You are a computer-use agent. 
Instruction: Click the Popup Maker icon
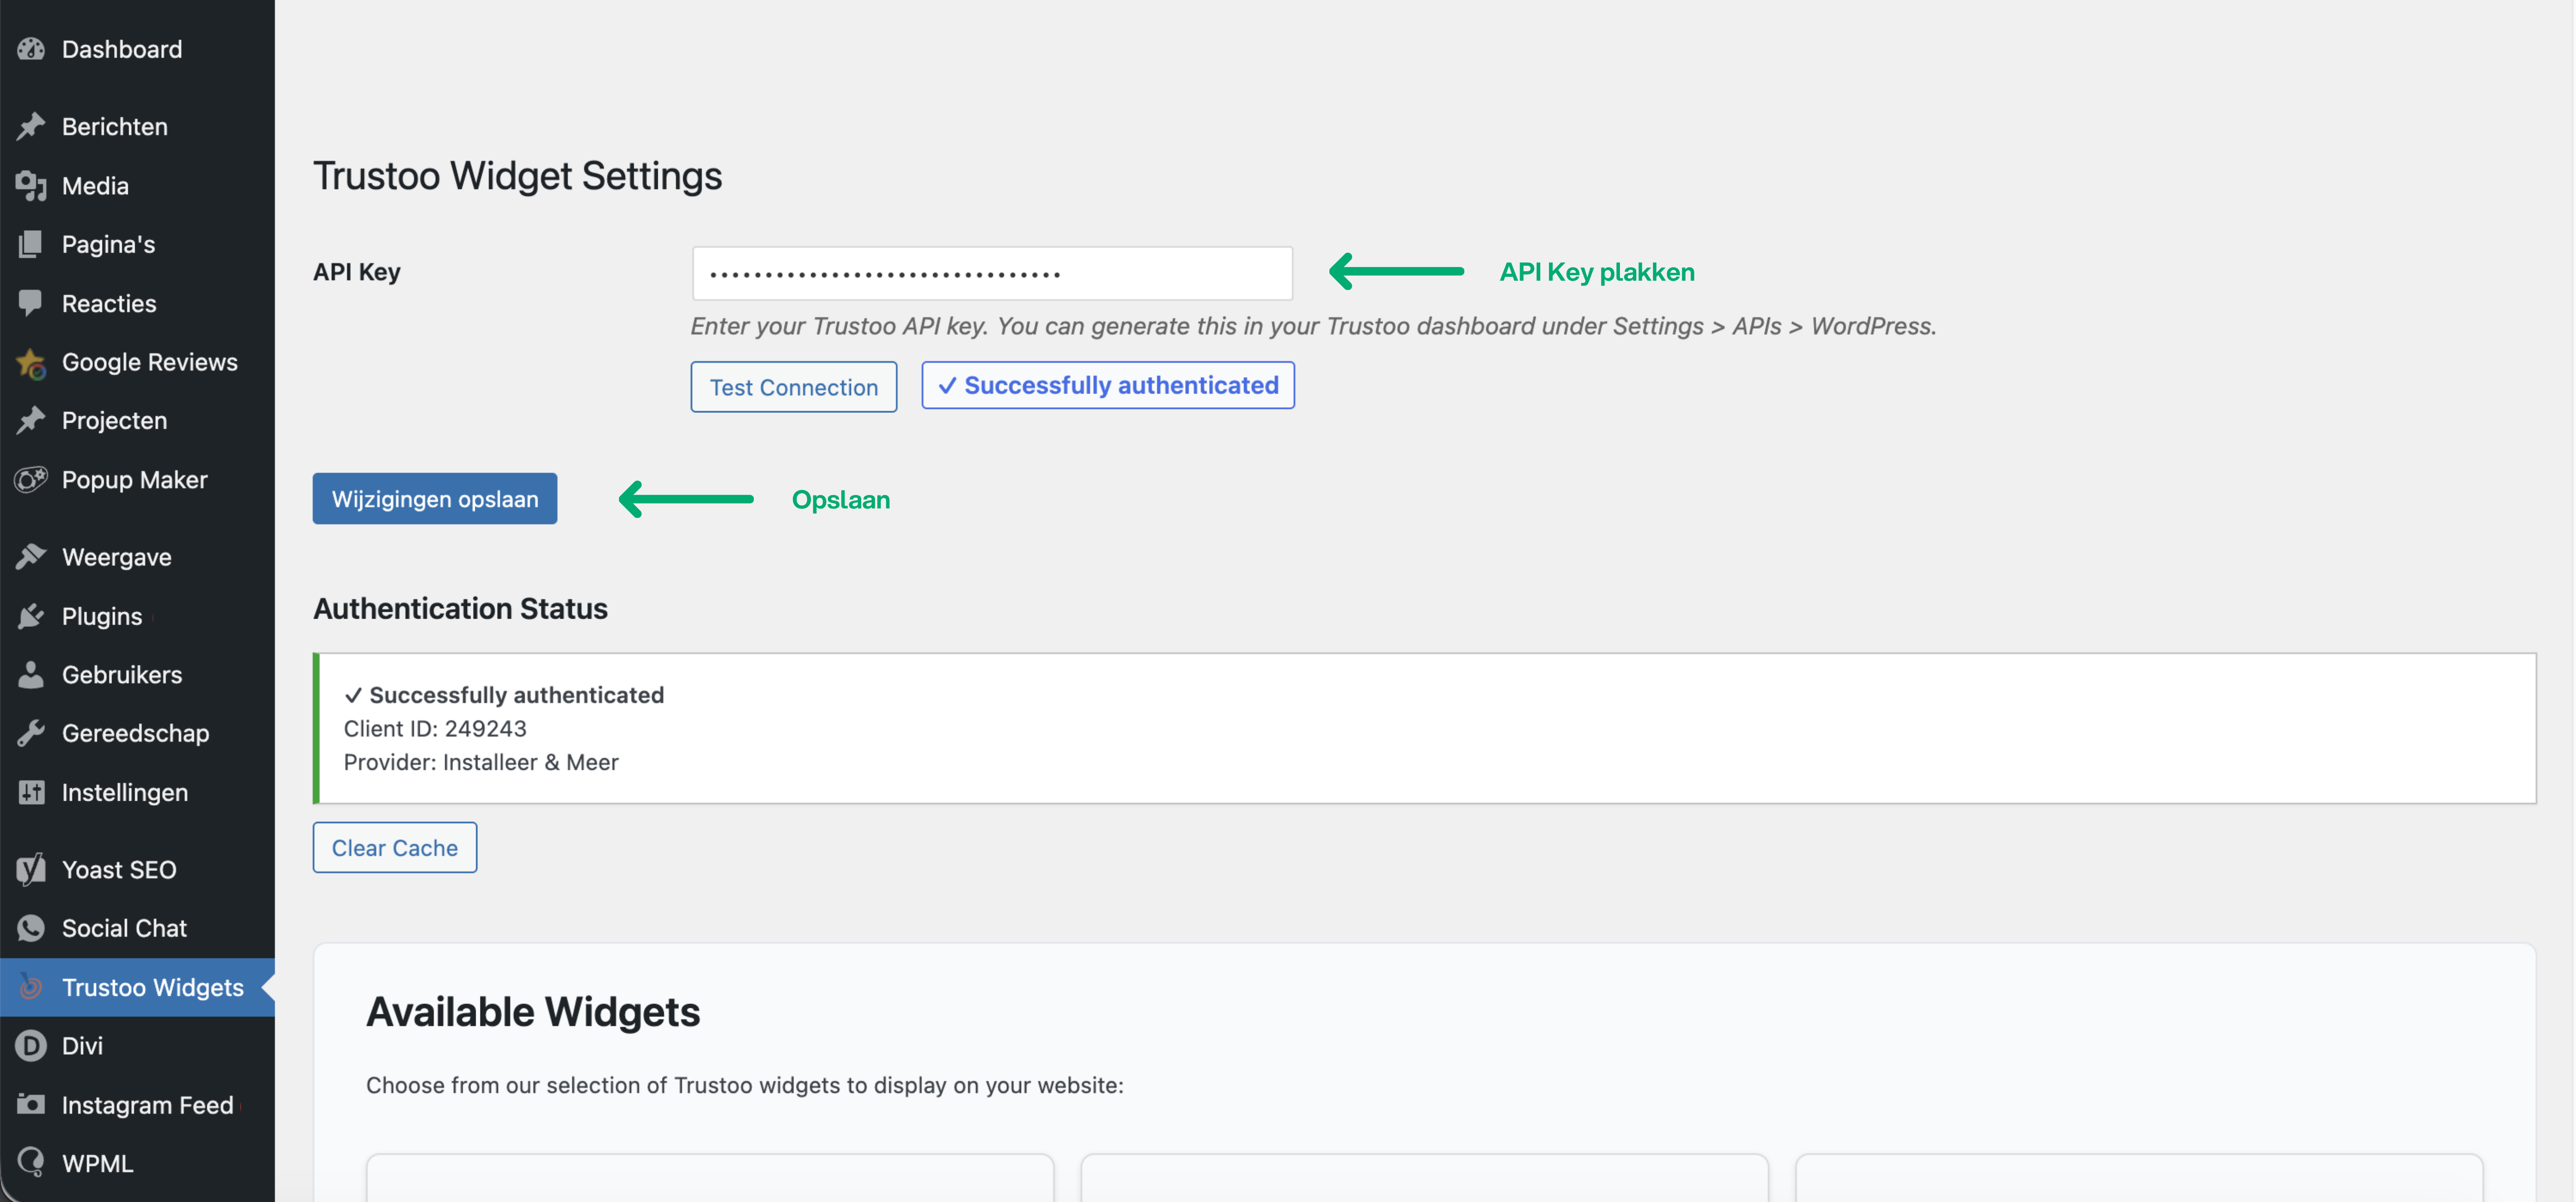pos(31,479)
